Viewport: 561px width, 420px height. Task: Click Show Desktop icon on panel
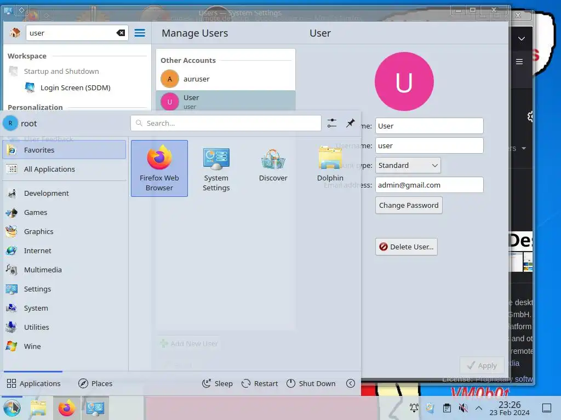tap(547, 407)
